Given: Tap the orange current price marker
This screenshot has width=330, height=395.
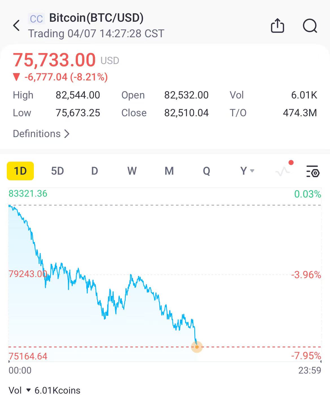Looking at the screenshot, I should click(197, 347).
